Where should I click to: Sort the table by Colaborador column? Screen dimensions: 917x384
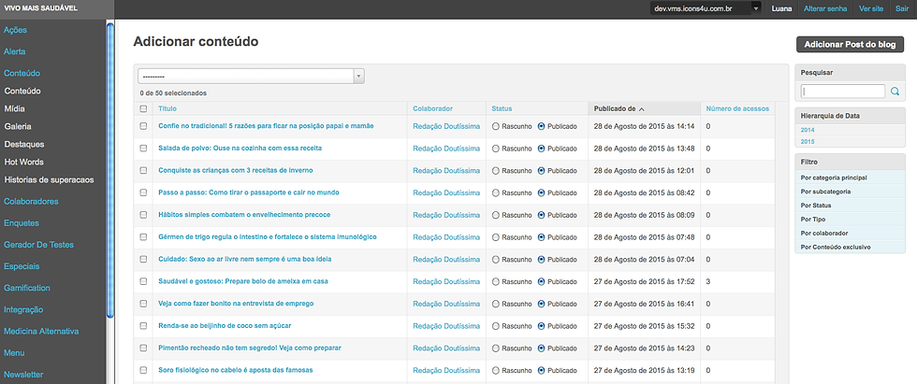[432, 108]
